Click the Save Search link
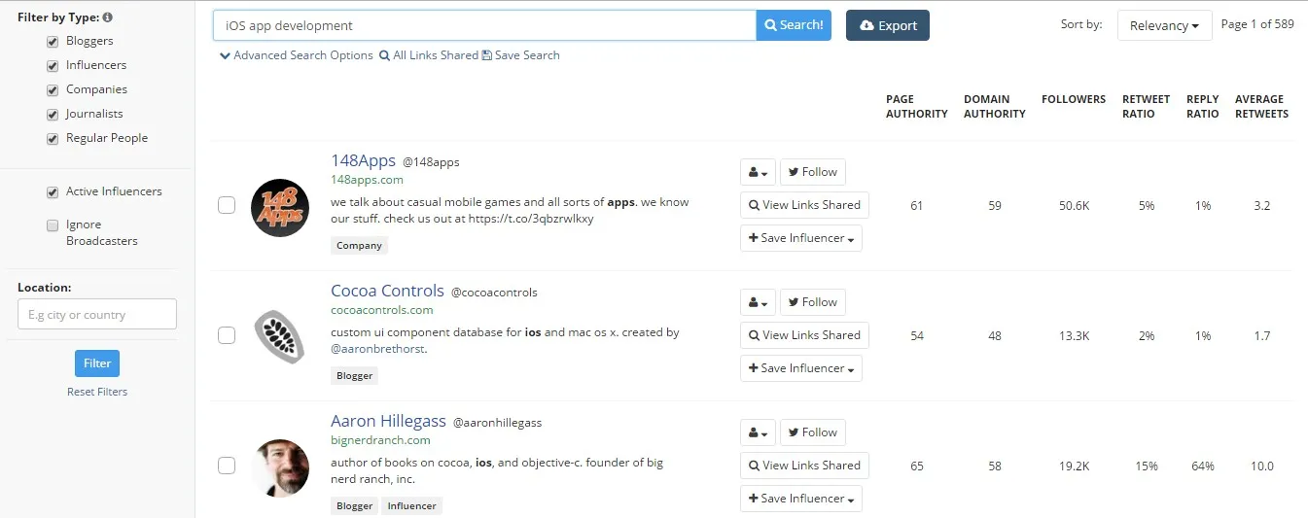The image size is (1308, 518). (521, 55)
